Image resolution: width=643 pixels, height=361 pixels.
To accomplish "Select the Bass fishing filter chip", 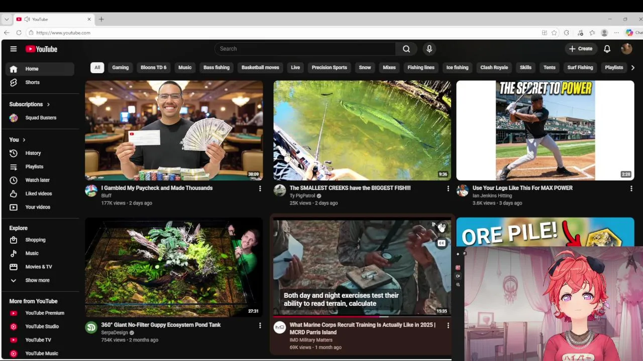I will (x=217, y=68).
